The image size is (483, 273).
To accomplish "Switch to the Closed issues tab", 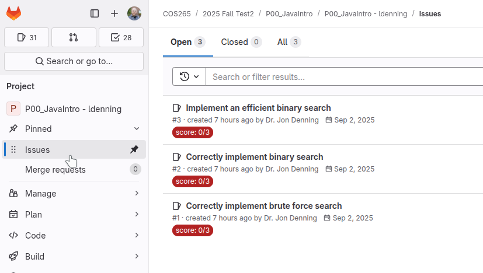I will point(241,42).
